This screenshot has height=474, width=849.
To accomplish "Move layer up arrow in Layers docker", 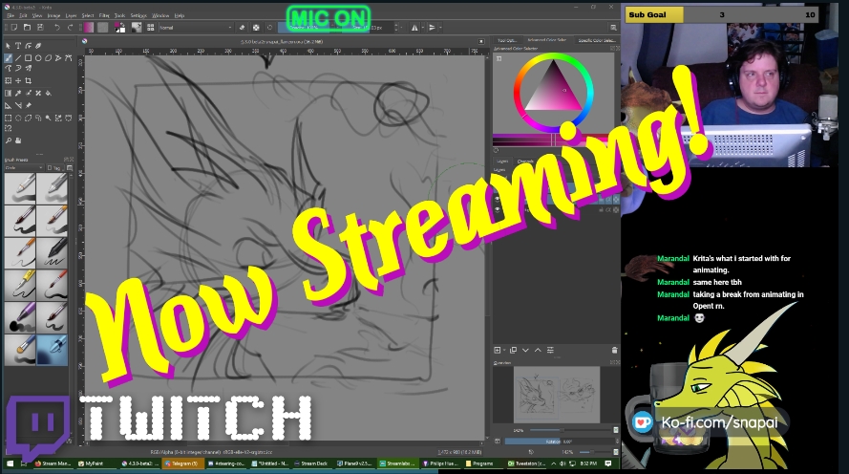I will [538, 350].
